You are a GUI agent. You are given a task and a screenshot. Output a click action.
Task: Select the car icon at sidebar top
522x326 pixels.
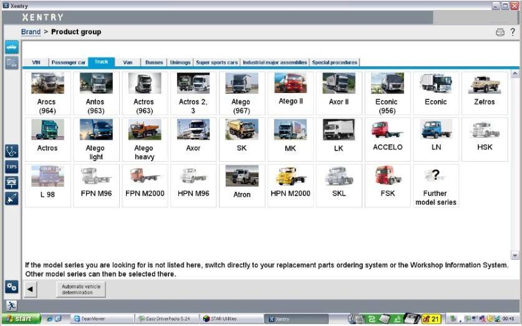(12, 47)
